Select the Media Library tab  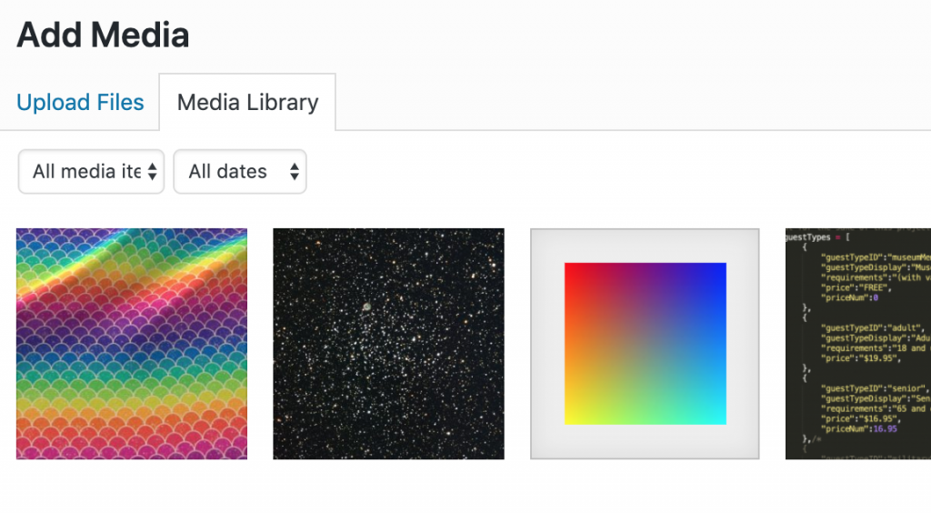pos(247,103)
